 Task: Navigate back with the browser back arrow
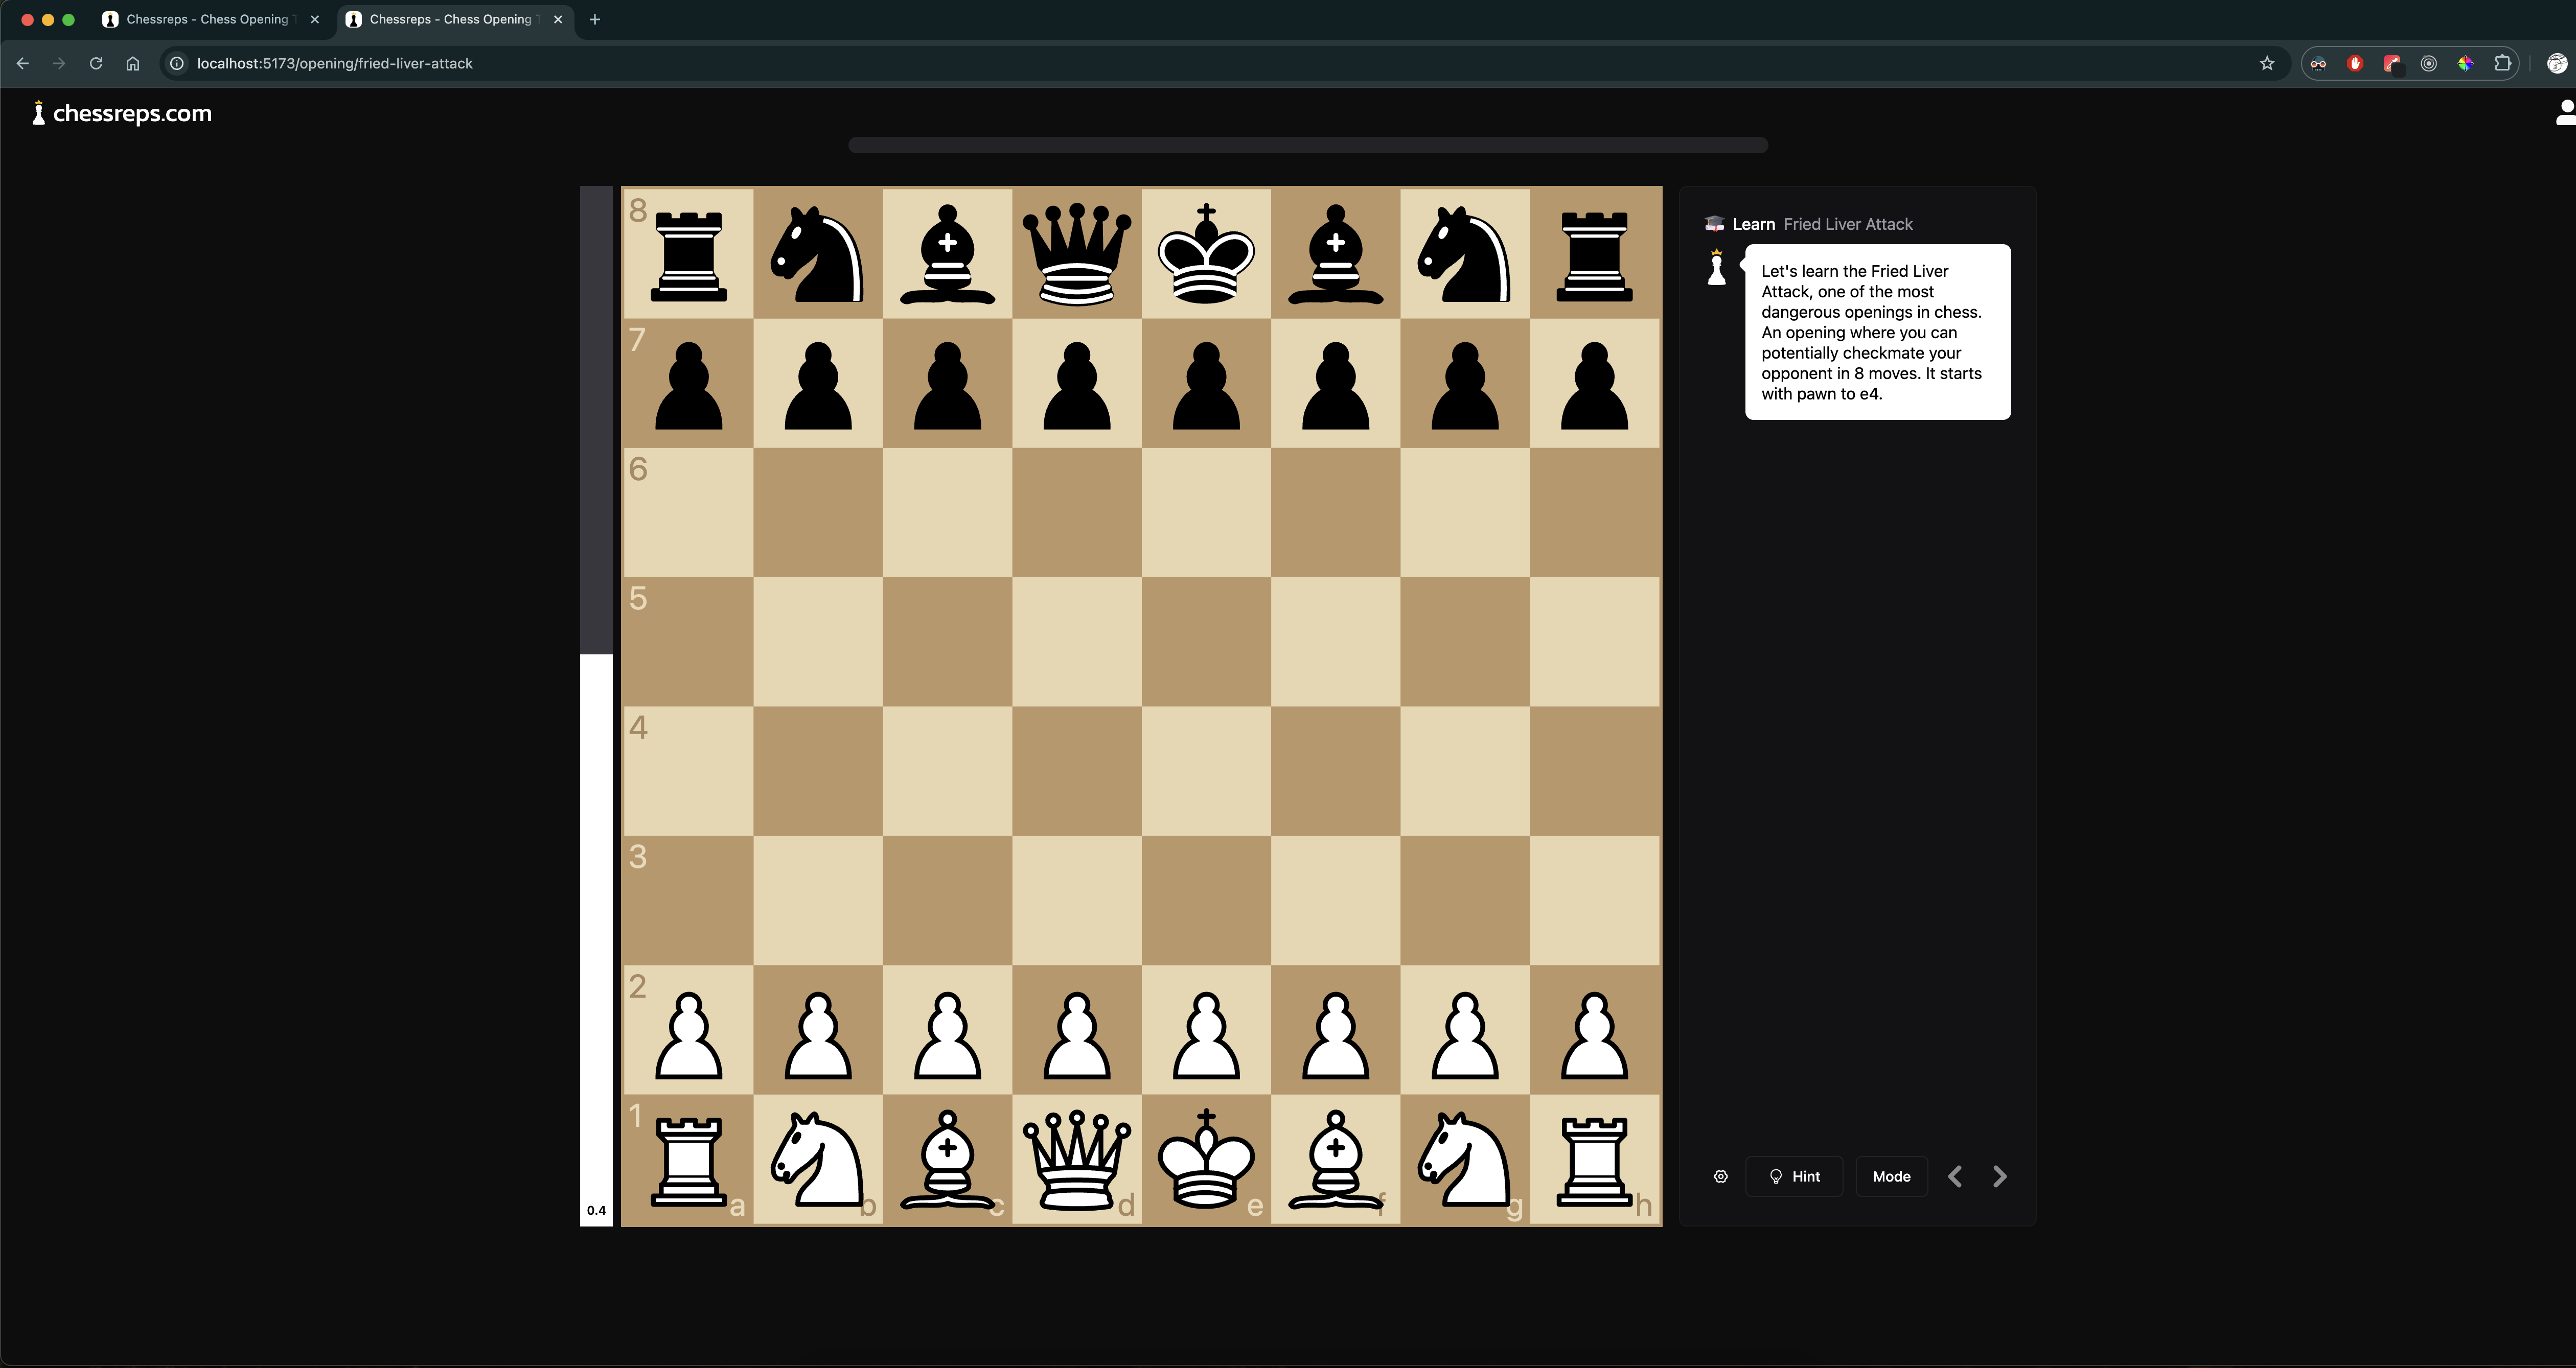(x=23, y=63)
